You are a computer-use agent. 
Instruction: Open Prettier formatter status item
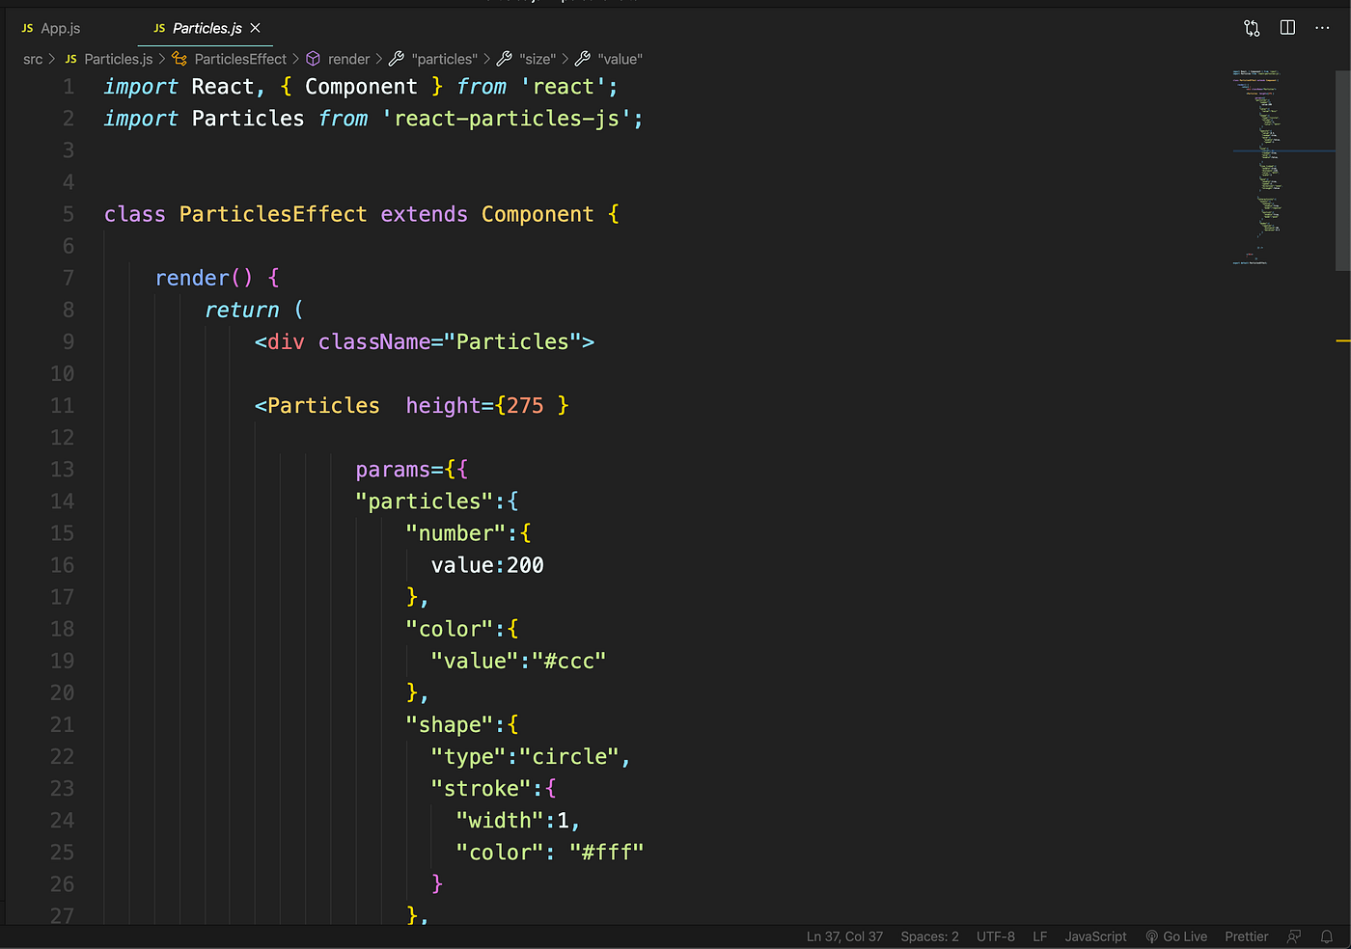click(1246, 935)
